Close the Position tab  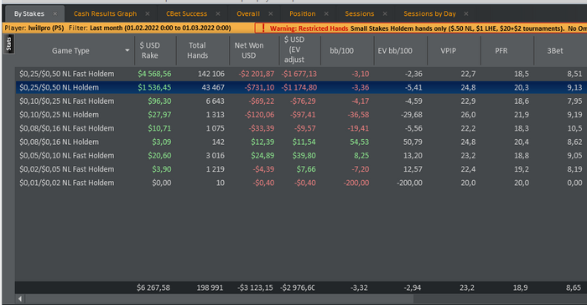(326, 14)
